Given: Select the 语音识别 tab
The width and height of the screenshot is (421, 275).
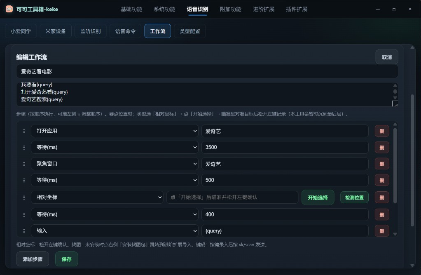Looking at the screenshot, I should click(x=197, y=9).
